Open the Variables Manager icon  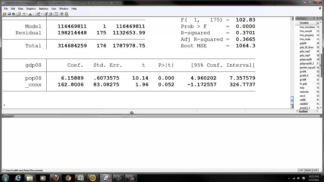click(56, 14)
